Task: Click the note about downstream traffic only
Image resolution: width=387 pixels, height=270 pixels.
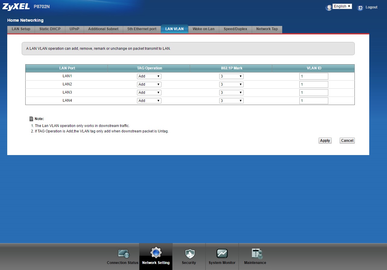Action: coord(82,126)
